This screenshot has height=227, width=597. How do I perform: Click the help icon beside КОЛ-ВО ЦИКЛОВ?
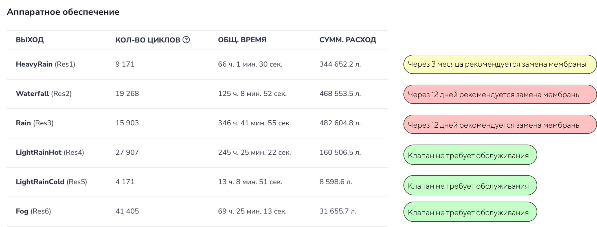point(186,40)
